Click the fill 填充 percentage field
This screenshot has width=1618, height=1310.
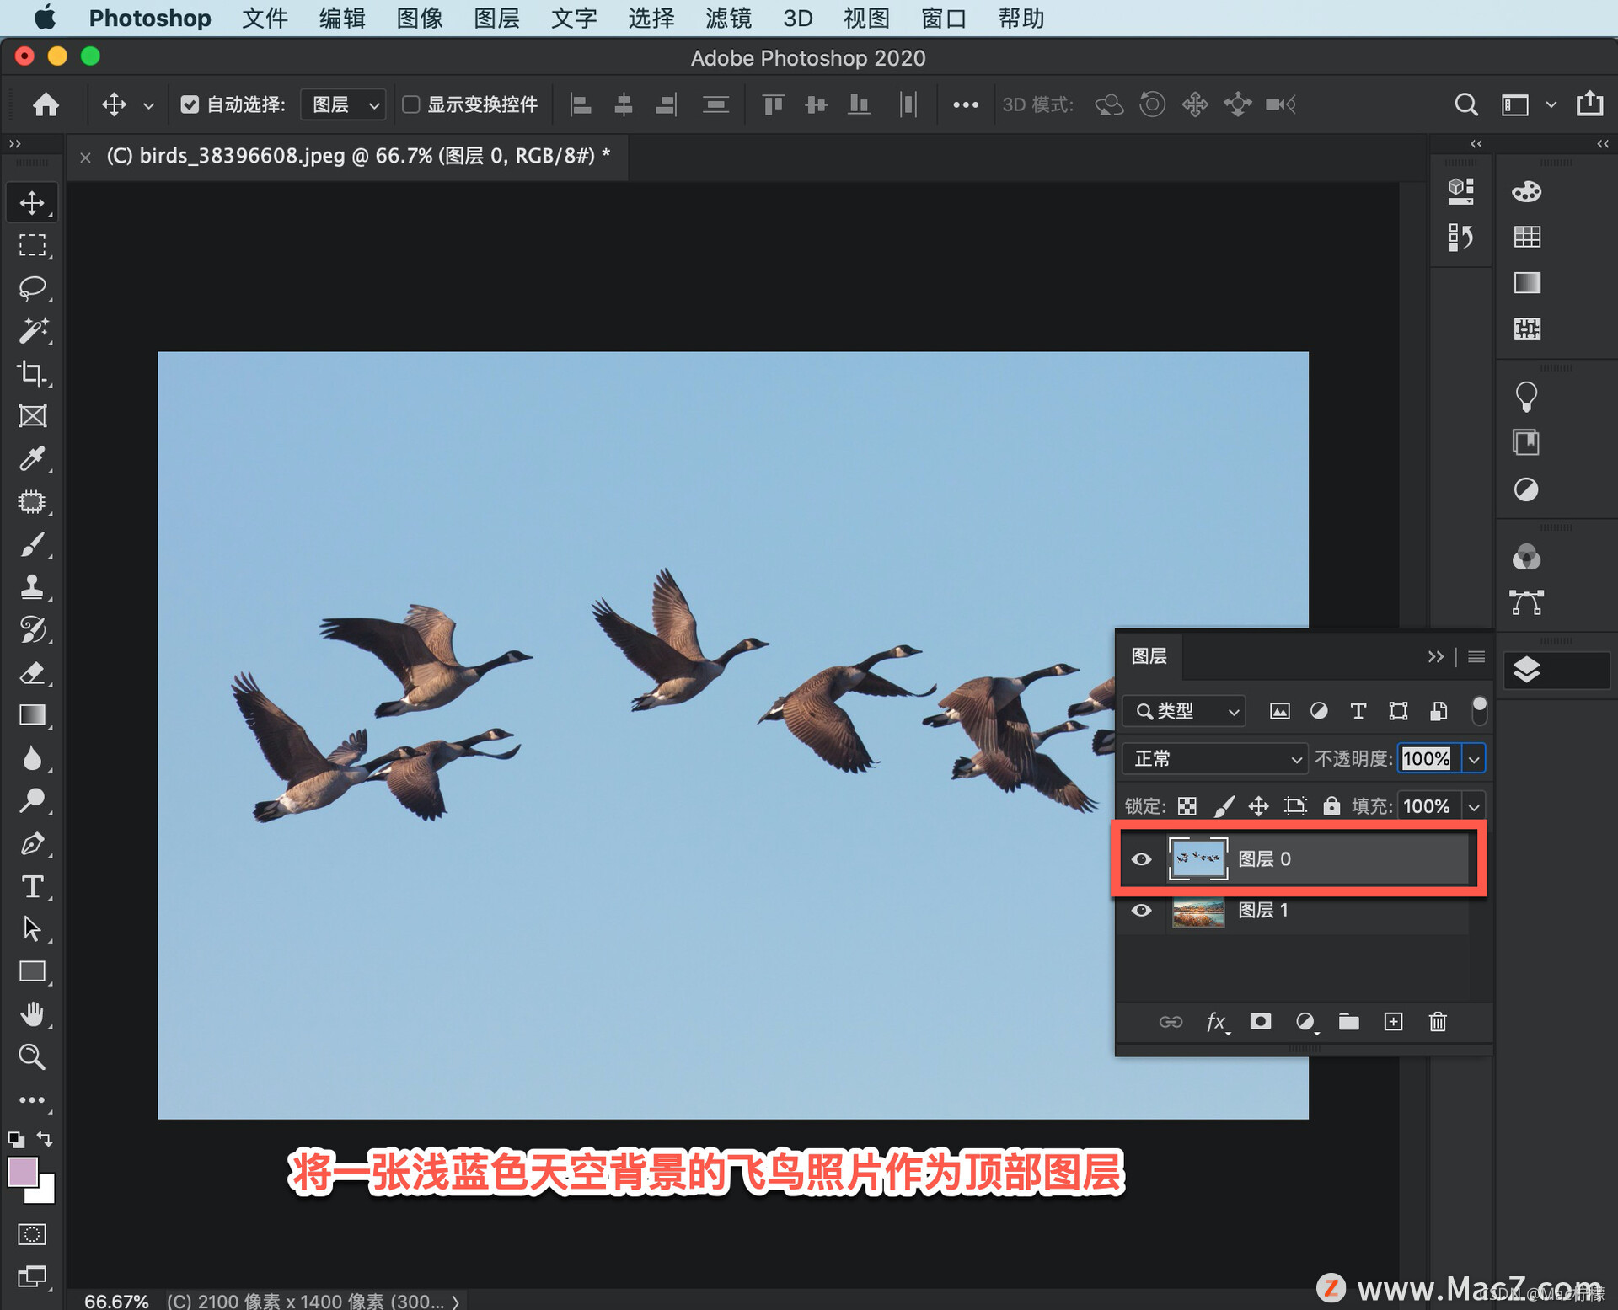(x=1427, y=806)
